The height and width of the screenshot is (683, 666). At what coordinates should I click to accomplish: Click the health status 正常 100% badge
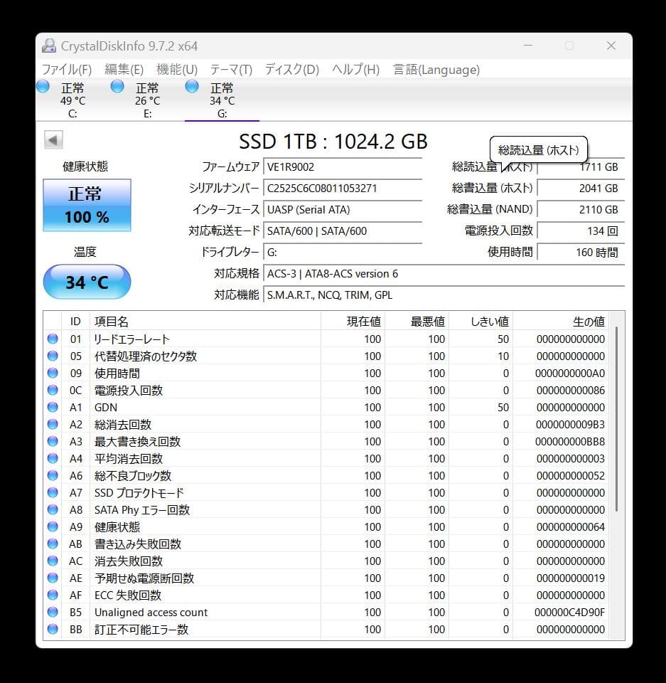coord(87,206)
